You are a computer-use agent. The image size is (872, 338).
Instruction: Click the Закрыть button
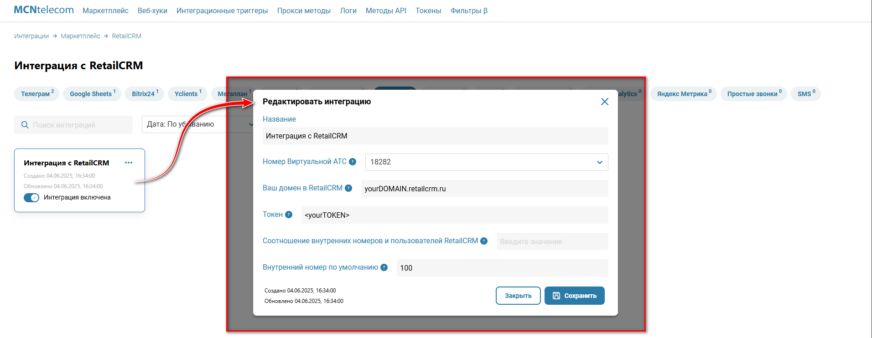pos(518,296)
